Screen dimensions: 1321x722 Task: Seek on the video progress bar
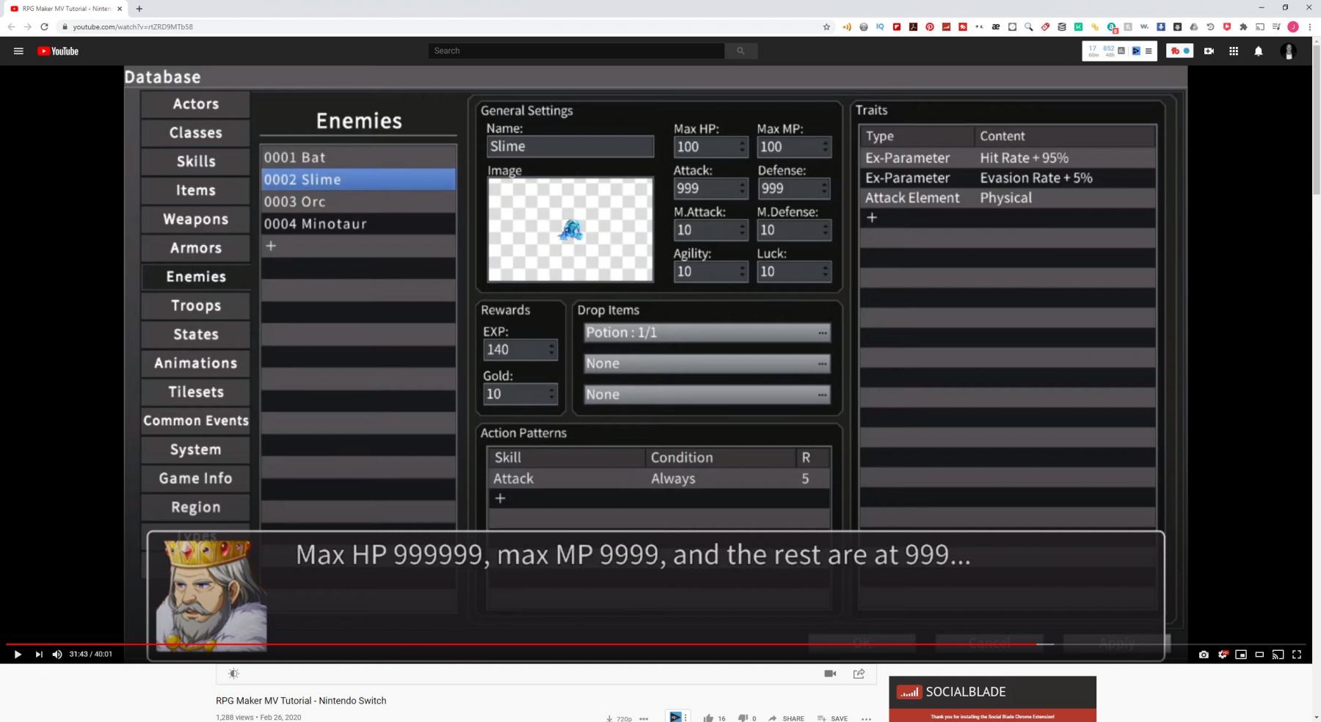656,643
